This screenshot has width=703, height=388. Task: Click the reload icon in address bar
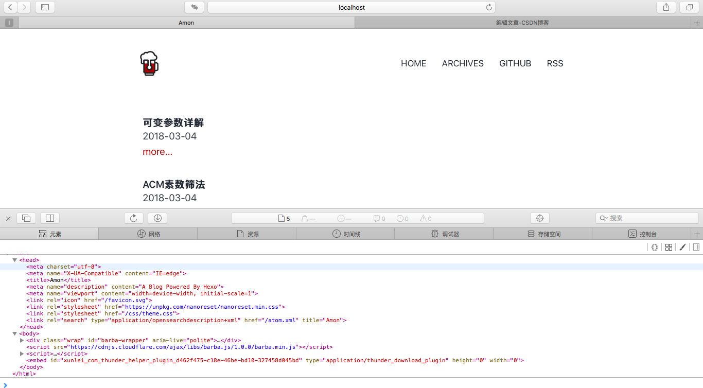click(489, 7)
